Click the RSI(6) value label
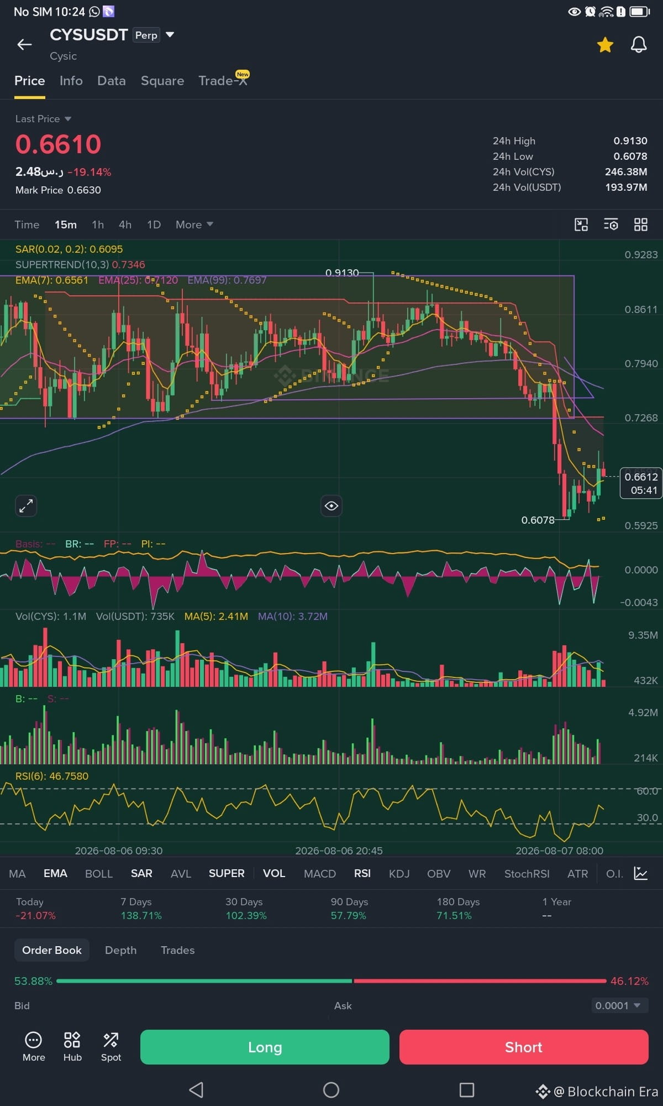This screenshot has height=1106, width=663. tap(52, 776)
